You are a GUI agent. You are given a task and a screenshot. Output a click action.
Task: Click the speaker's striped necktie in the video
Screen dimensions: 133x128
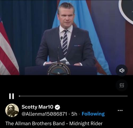pyautogui.click(x=65, y=42)
